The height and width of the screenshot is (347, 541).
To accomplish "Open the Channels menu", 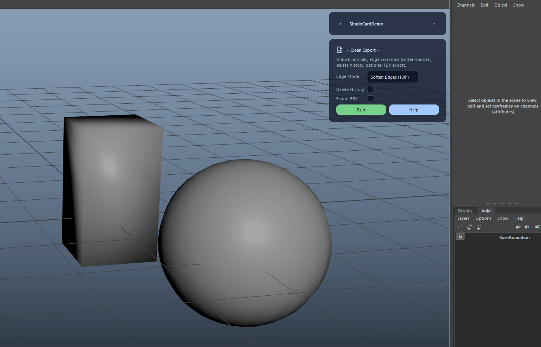I will pyautogui.click(x=466, y=5).
